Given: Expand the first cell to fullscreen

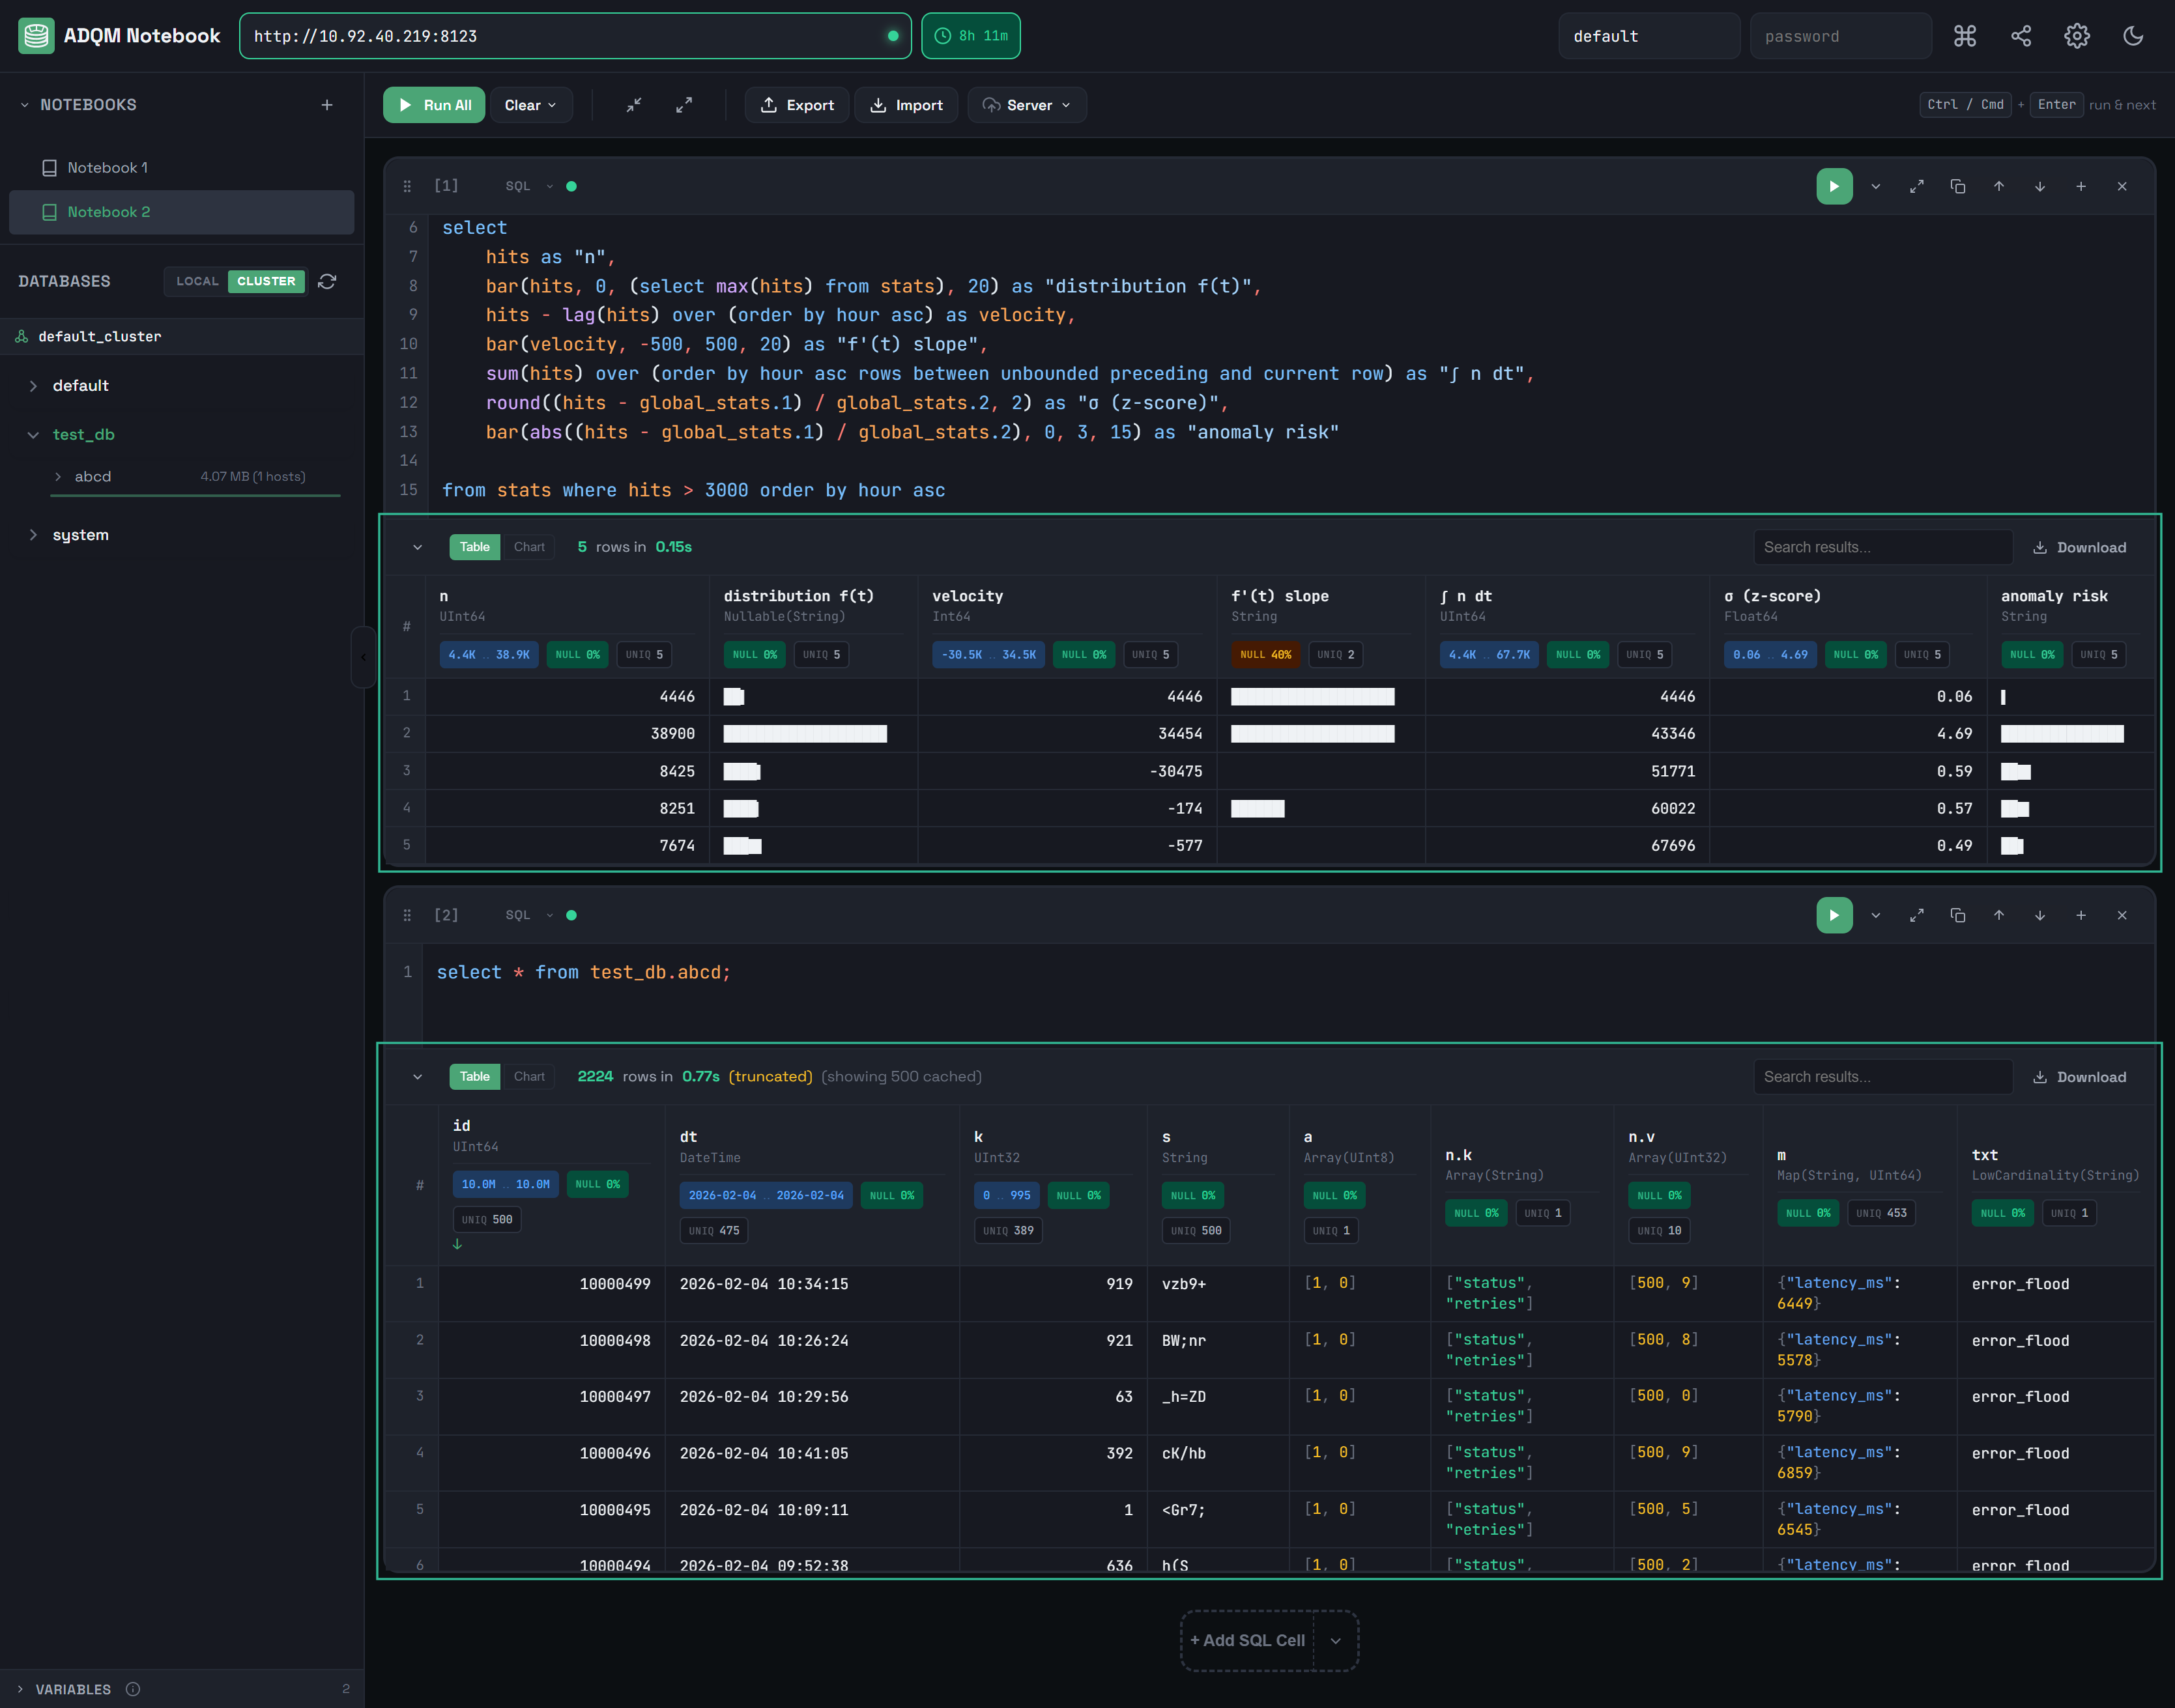Looking at the screenshot, I should click(x=1917, y=186).
